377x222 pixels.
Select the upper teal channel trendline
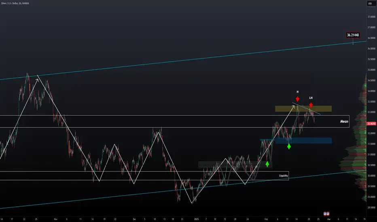[x=183, y=60]
